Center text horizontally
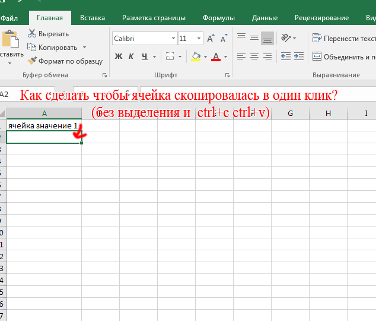The height and width of the screenshot is (321, 376). tap(254, 56)
